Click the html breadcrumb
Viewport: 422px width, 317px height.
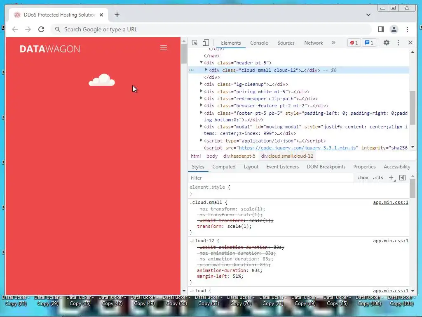pyautogui.click(x=196, y=156)
